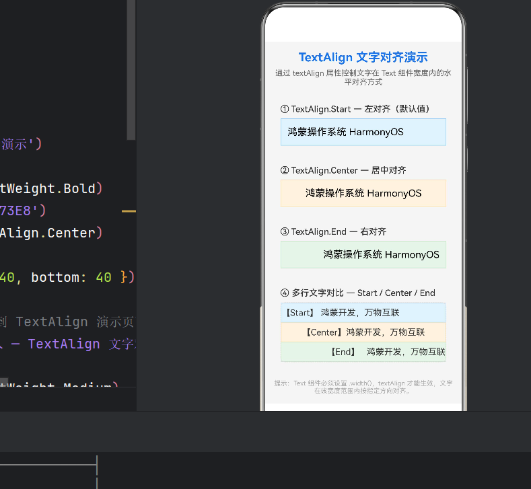The height and width of the screenshot is (489, 531).
Task: Click the 【Center】鸿蒙开发 row
Action: [363, 332]
